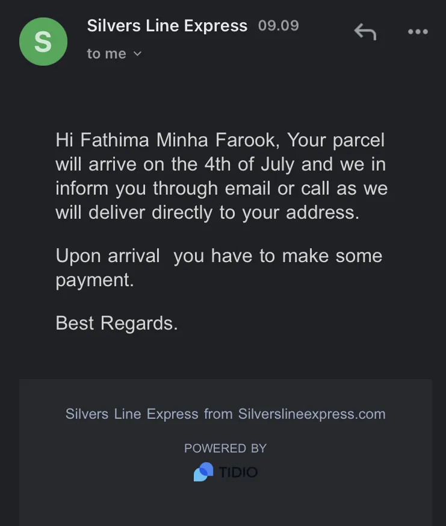The height and width of the screenshot is (526, 446).
Task: Tap the green S sender avatar
Action: 43,42
